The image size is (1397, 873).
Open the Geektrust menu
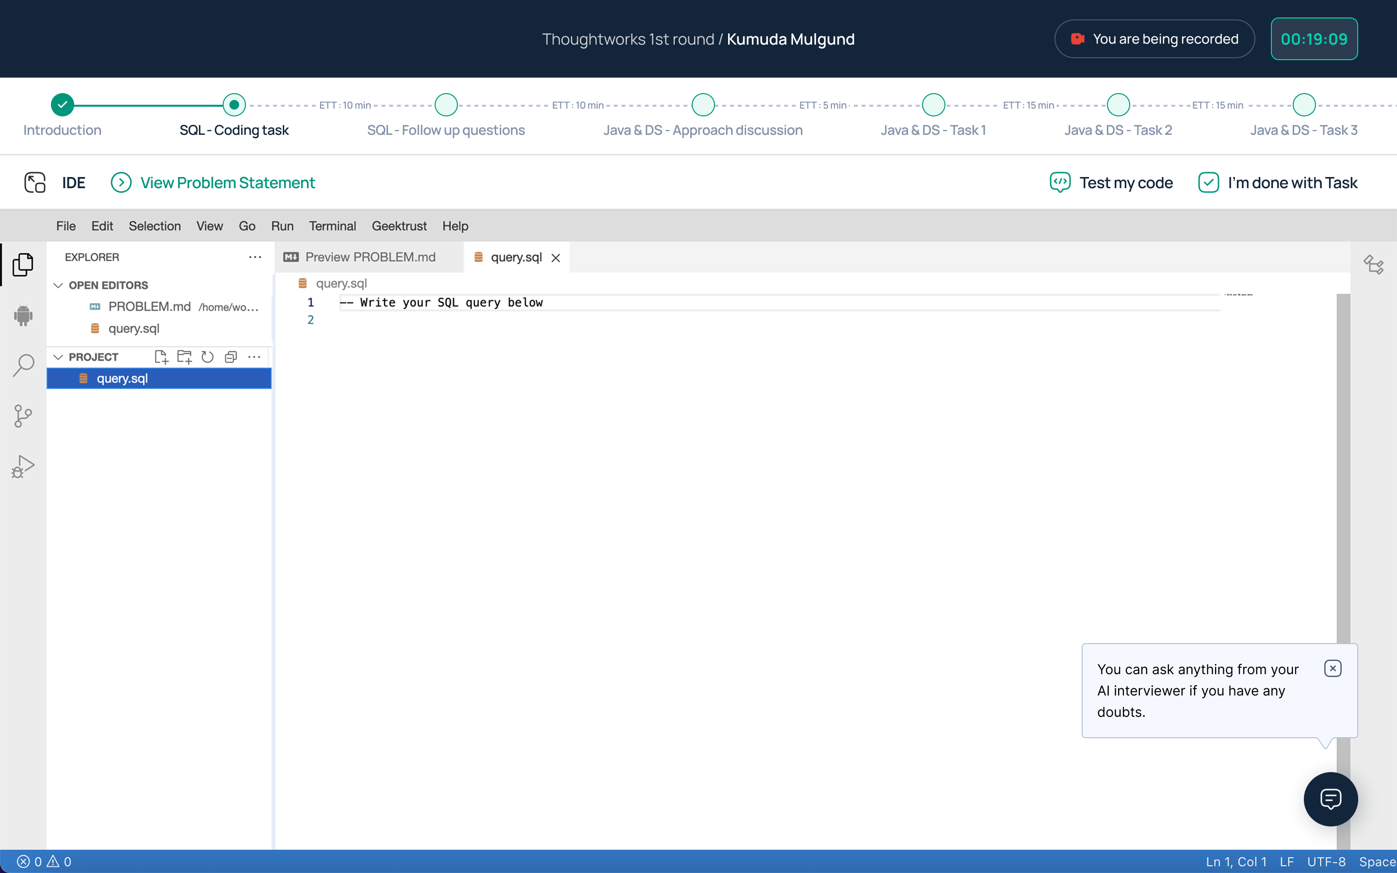pos(399,226)
